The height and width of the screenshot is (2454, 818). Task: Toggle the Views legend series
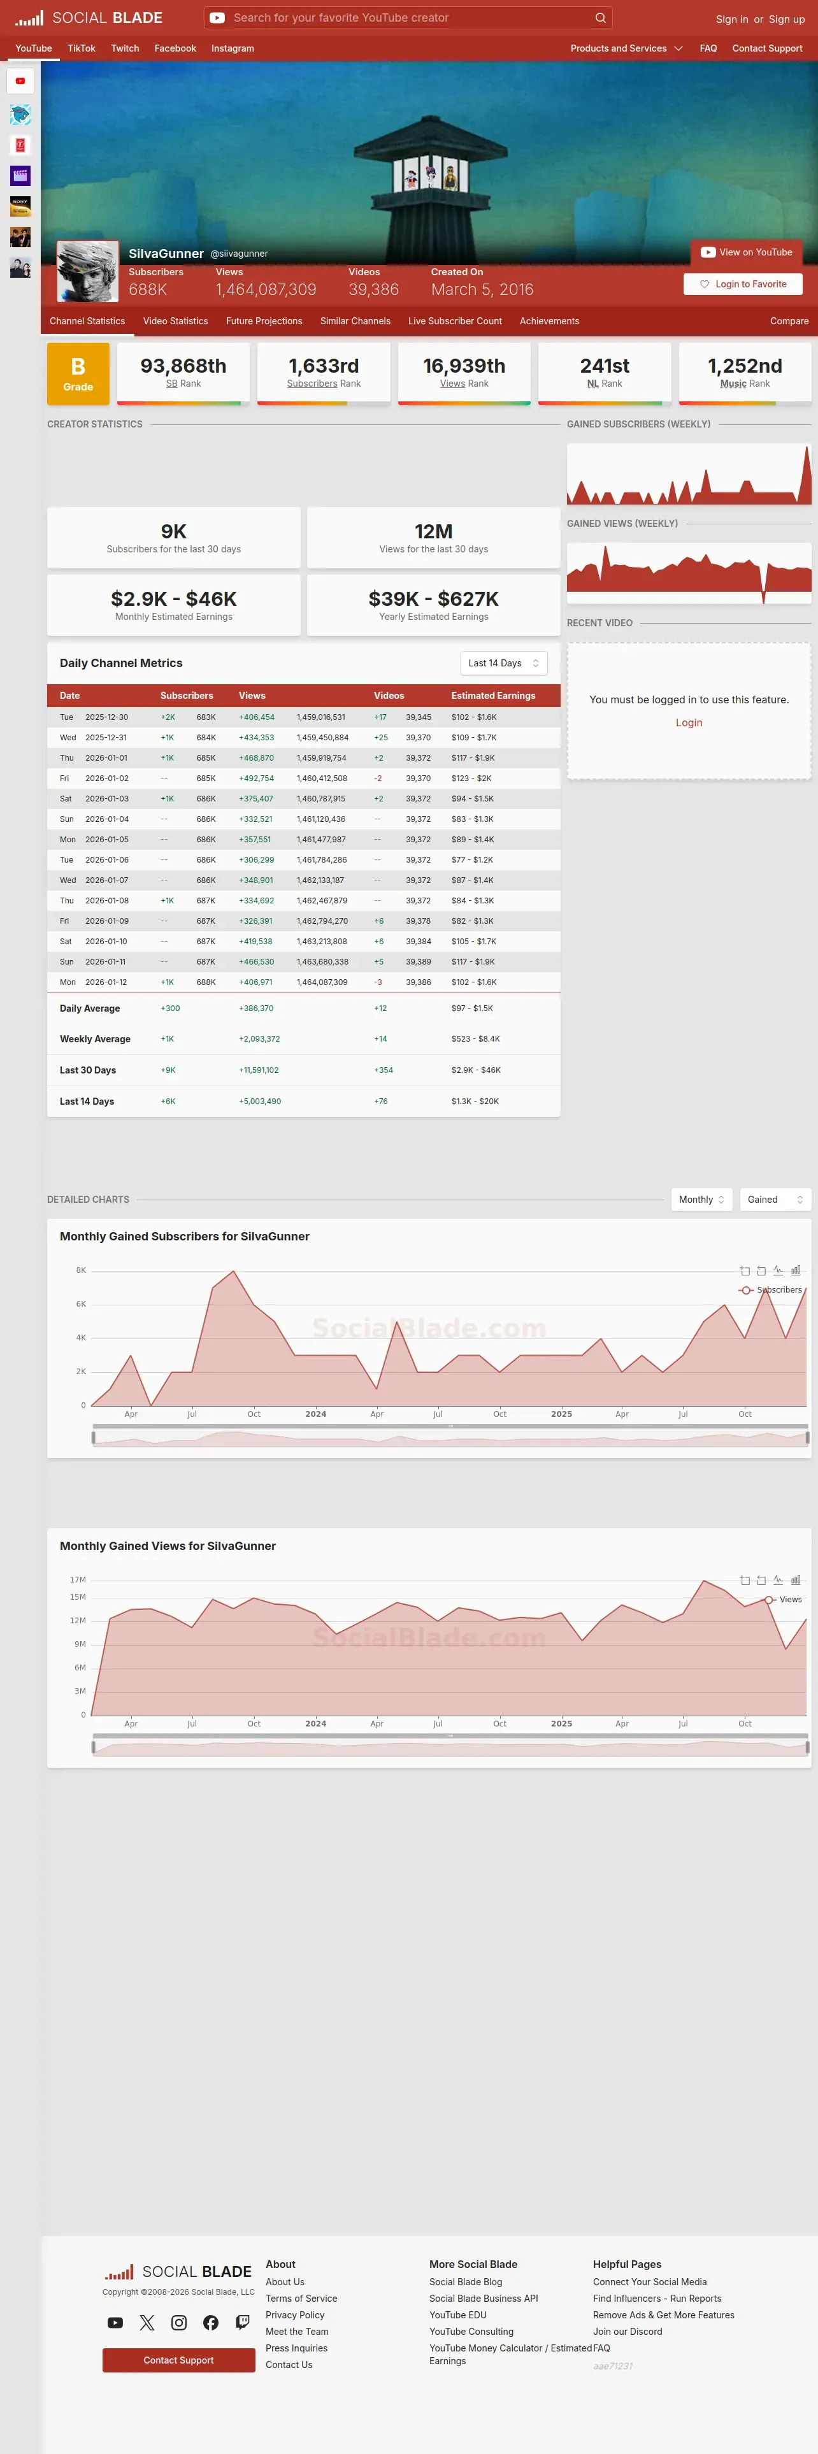[783, 1600]
